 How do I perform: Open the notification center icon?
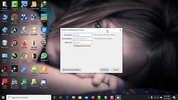pos(174,97)
